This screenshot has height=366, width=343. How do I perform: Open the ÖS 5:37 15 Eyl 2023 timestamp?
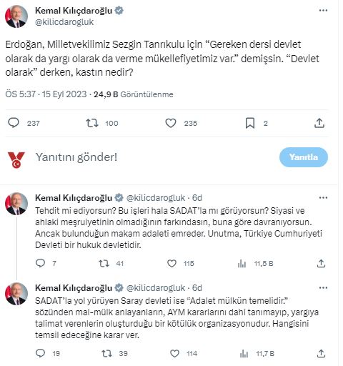click(46, 94)
